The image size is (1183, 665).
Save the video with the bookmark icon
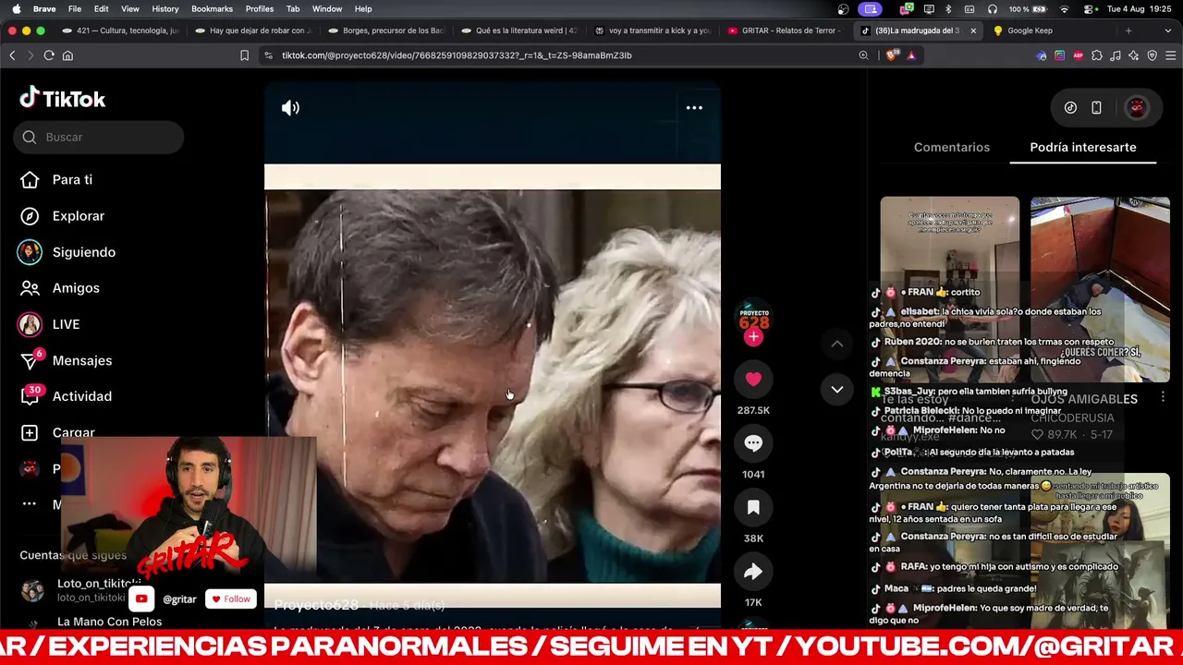click(753, 507)
